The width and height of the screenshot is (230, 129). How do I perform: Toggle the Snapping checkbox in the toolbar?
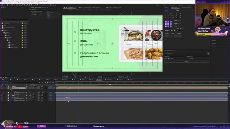51,5
